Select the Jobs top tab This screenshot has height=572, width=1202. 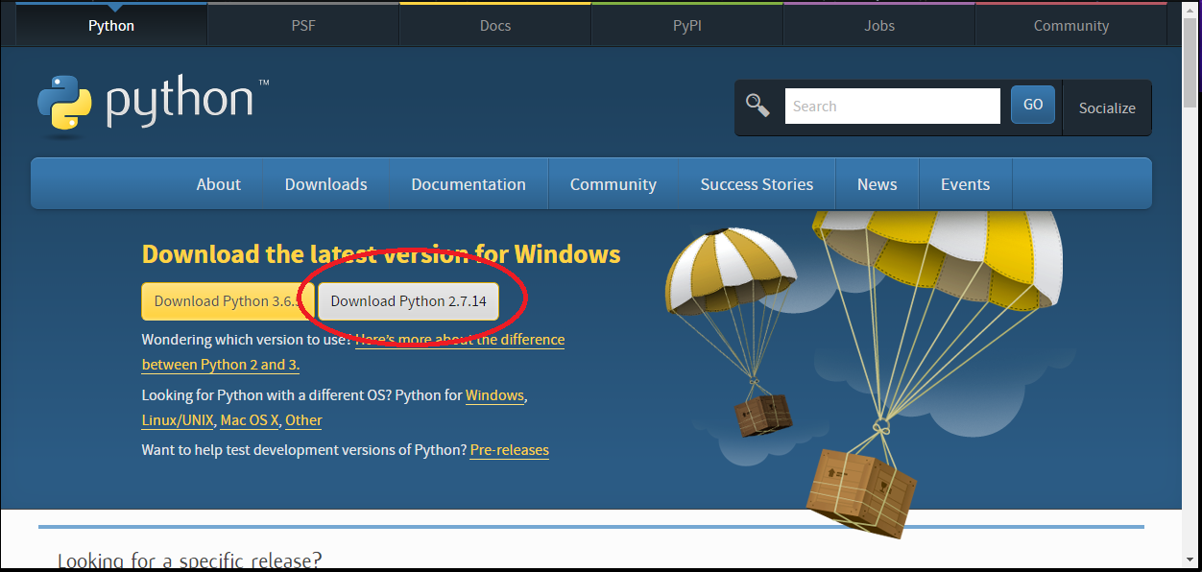pos(879,26)
